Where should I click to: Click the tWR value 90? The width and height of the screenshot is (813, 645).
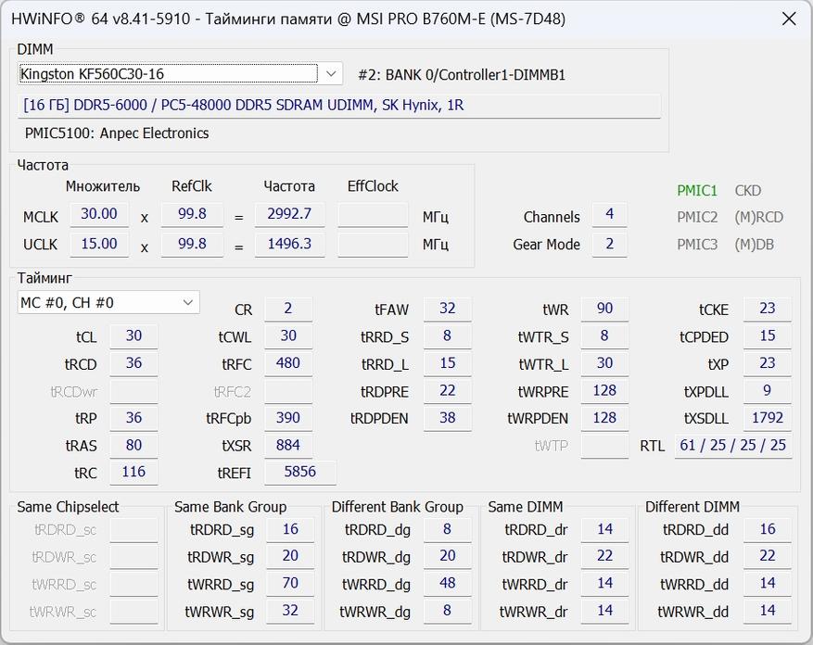(604, 309)
